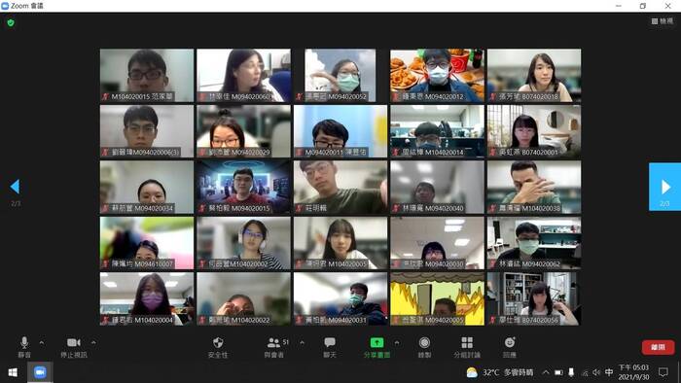Go to next gallery page arrow

coord(664,187)
